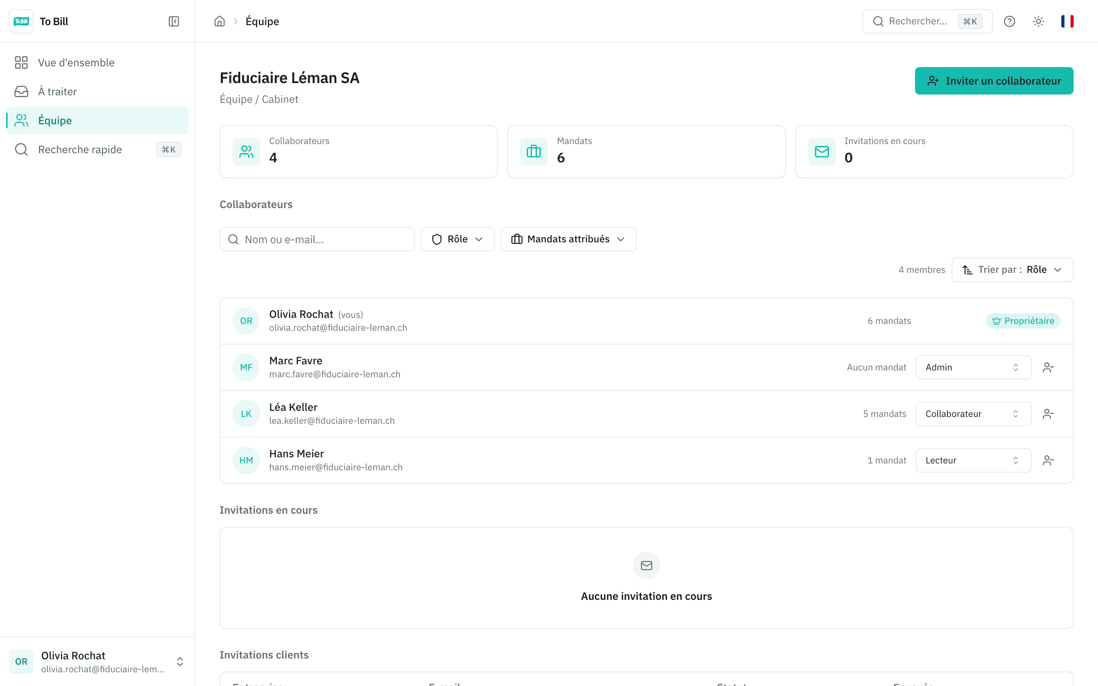Click the Invitations clients heading
The height and width of the screenshot is (686, 1098).
point(264,655)
